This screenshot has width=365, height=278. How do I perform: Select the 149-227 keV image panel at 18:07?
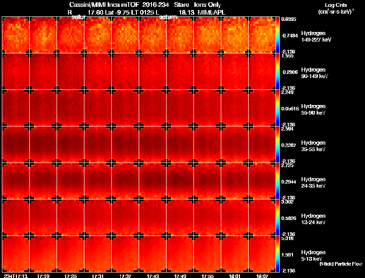(x=262, y=35)
